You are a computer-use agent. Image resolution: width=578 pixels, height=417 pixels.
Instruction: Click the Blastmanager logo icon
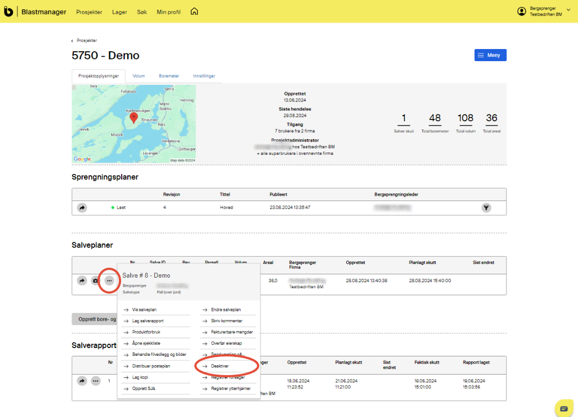pyautogui.click(x=8, y=12)
